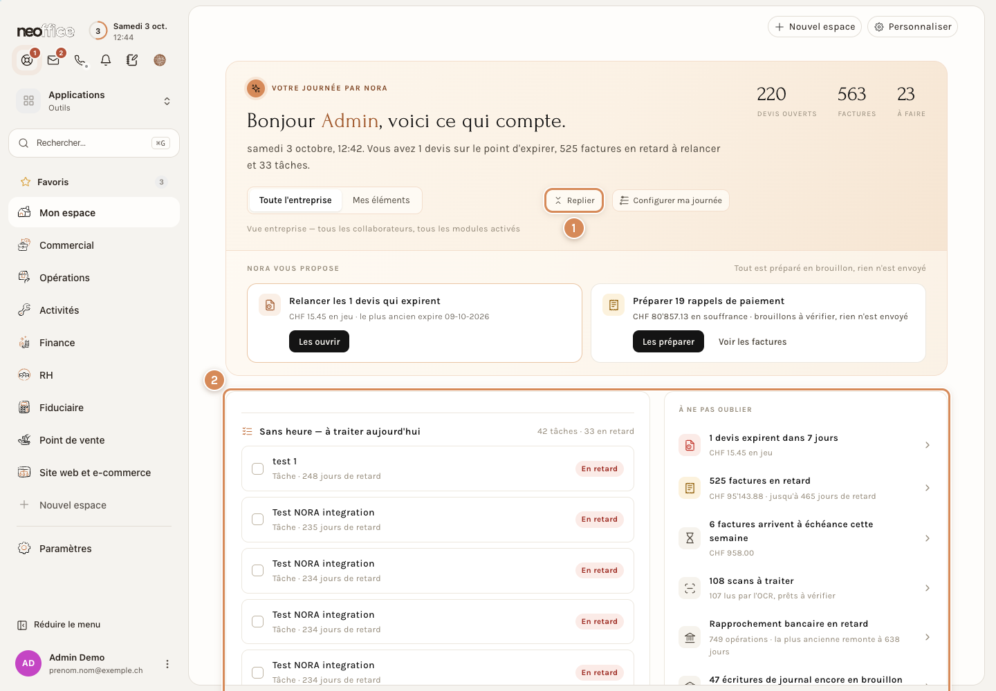Click the Replier button
This screenshot has height=691, width=996.
point(574,200)
